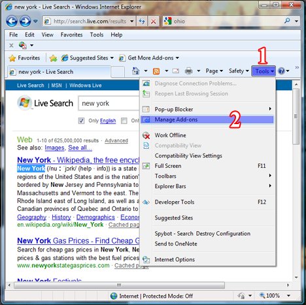This screenshot has width=306, height=305.
Task: Select the 'new york - Live Search' tab
Action: point(59,72)
